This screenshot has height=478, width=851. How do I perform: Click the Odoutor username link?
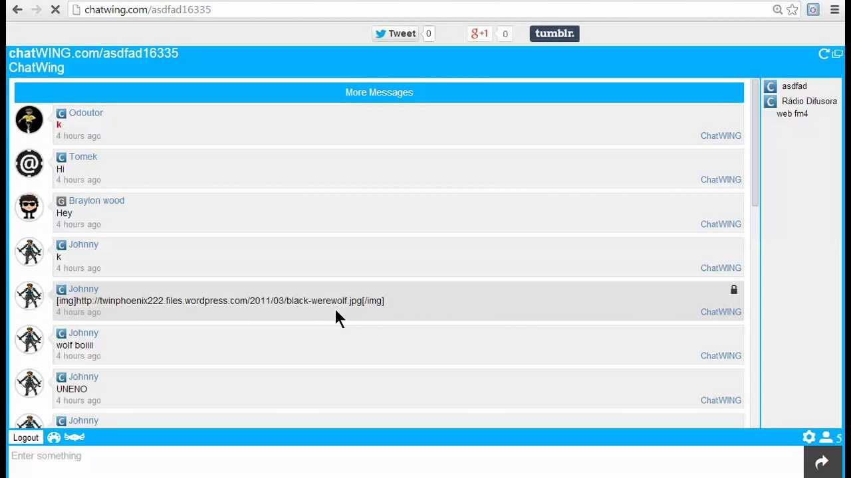click(x=86, y=113)
